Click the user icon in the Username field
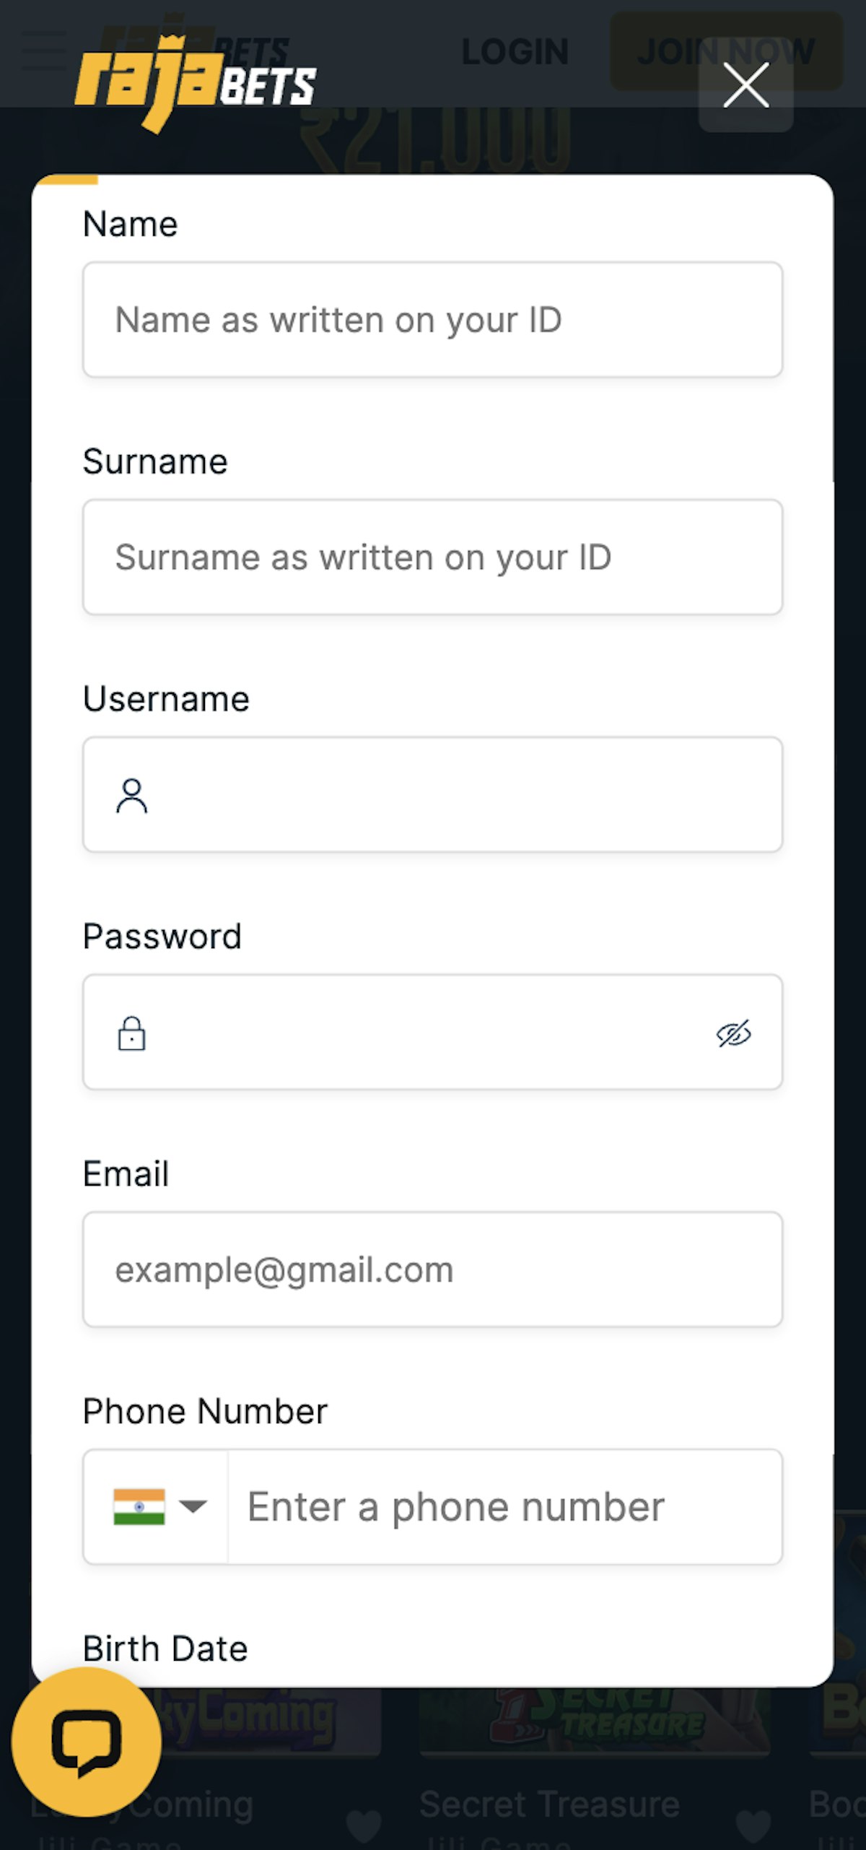Viewport: 866px width, 1850px height. (131, 796)
